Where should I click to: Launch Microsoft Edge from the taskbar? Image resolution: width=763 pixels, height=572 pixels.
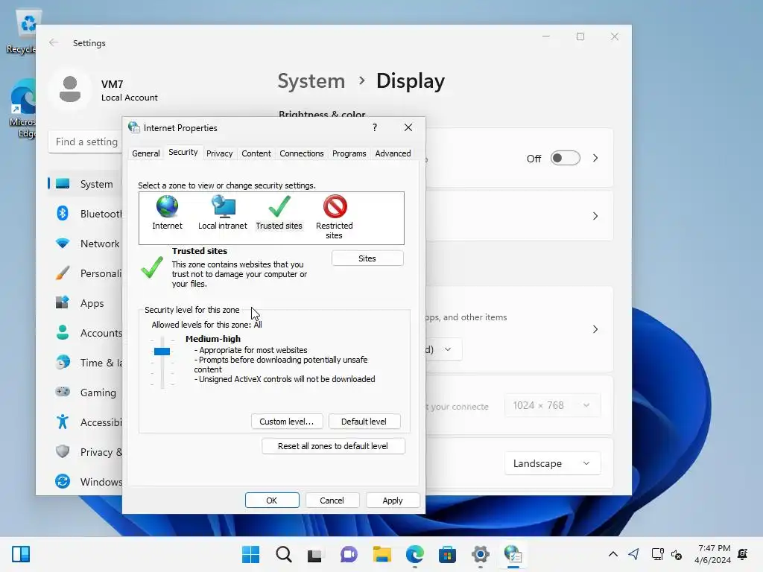click(x=414, y=554)
